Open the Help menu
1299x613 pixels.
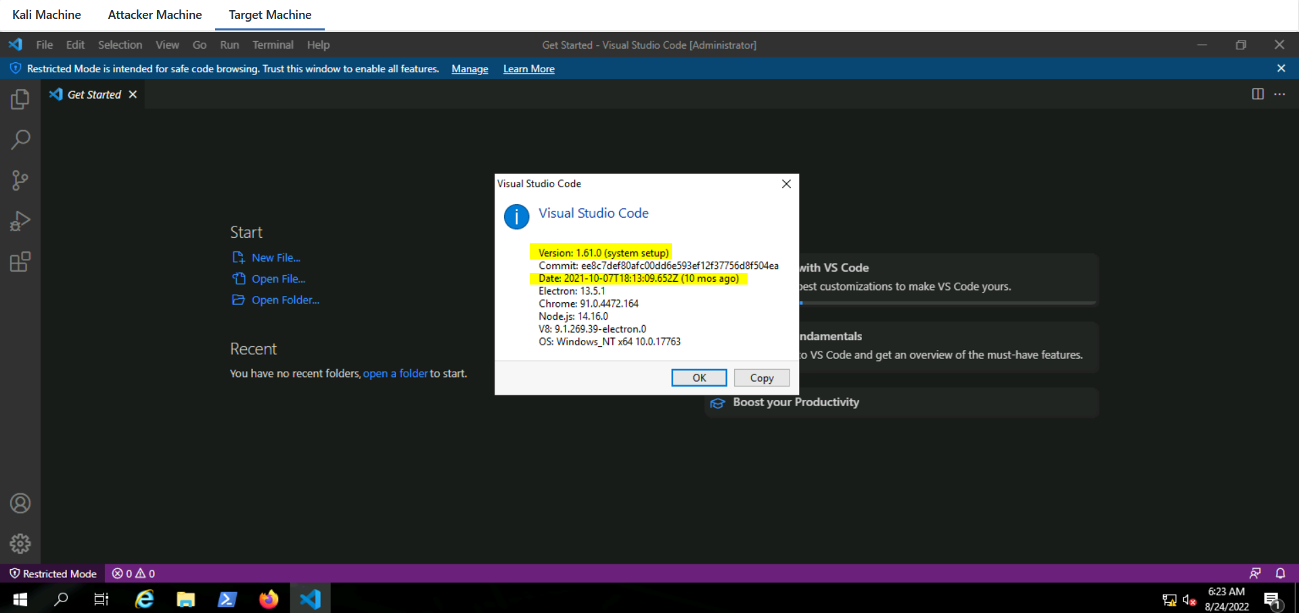coord(318,45)
